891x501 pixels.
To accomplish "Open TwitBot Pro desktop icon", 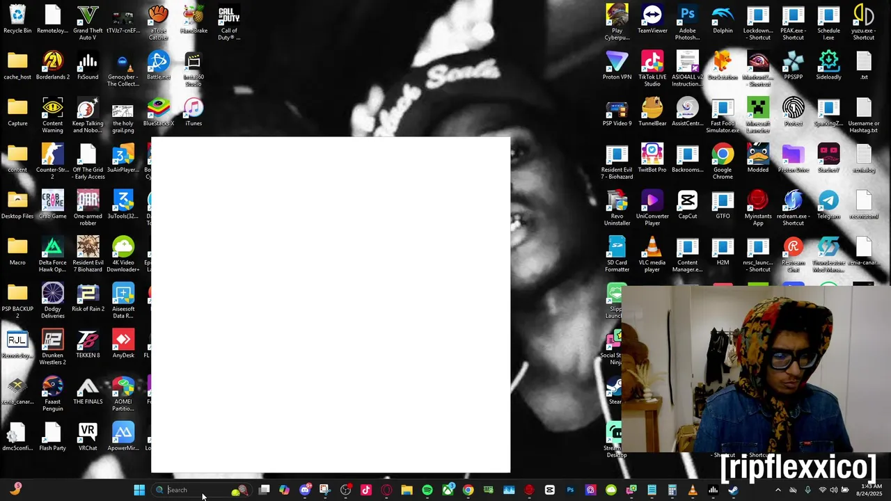I will 652,159.
